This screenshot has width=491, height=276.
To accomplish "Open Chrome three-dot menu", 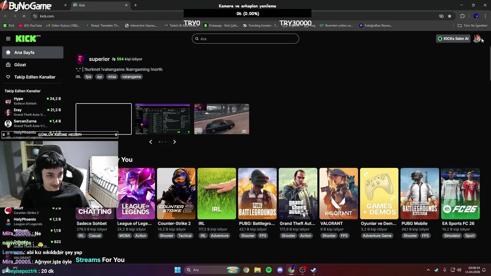I will coord(486,16).
